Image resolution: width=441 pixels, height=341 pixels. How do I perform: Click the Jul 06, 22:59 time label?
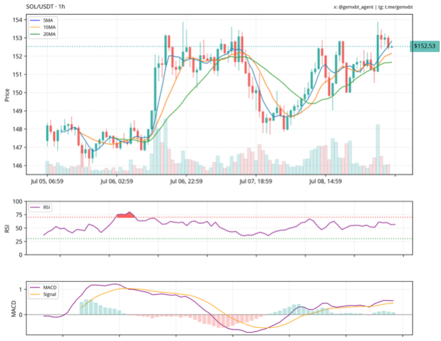pos(186,181)
